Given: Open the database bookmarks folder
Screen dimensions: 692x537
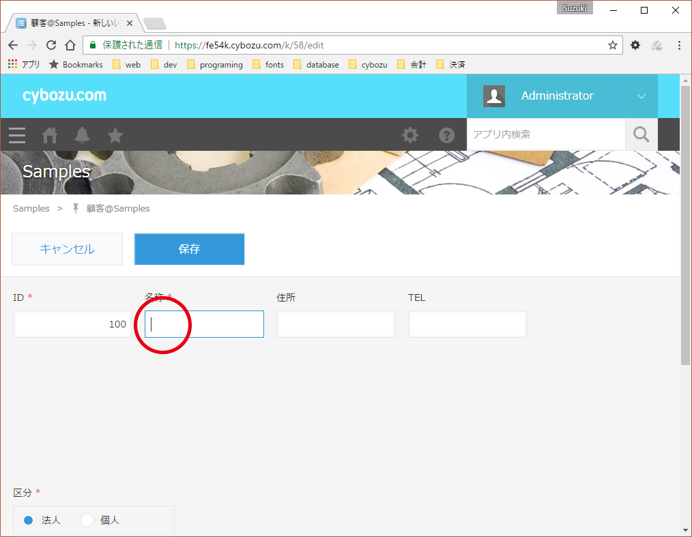Looking at the screenshot, I should click(317, 64).
